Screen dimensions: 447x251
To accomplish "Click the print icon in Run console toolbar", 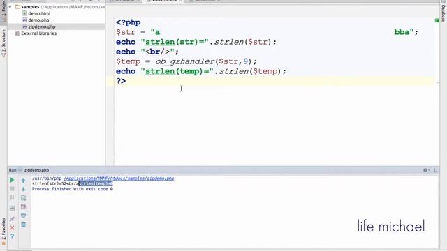I will click(23, 215).
